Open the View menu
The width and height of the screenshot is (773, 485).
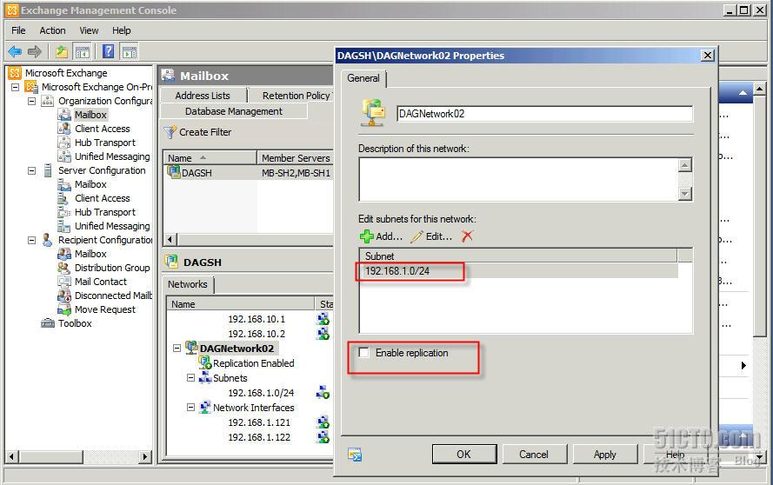pyautogui.click(x=89, y=30)
